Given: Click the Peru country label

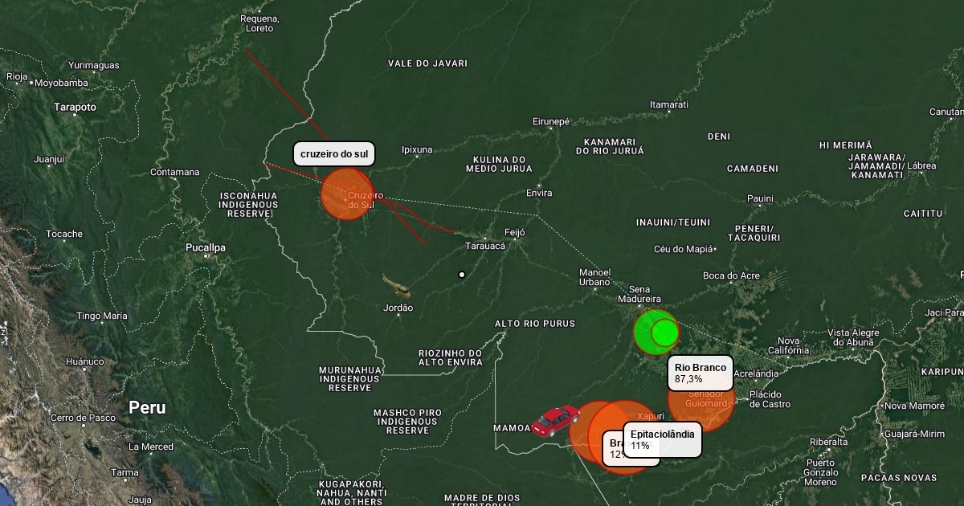Looking at the screenshot, I should [147, 408].
